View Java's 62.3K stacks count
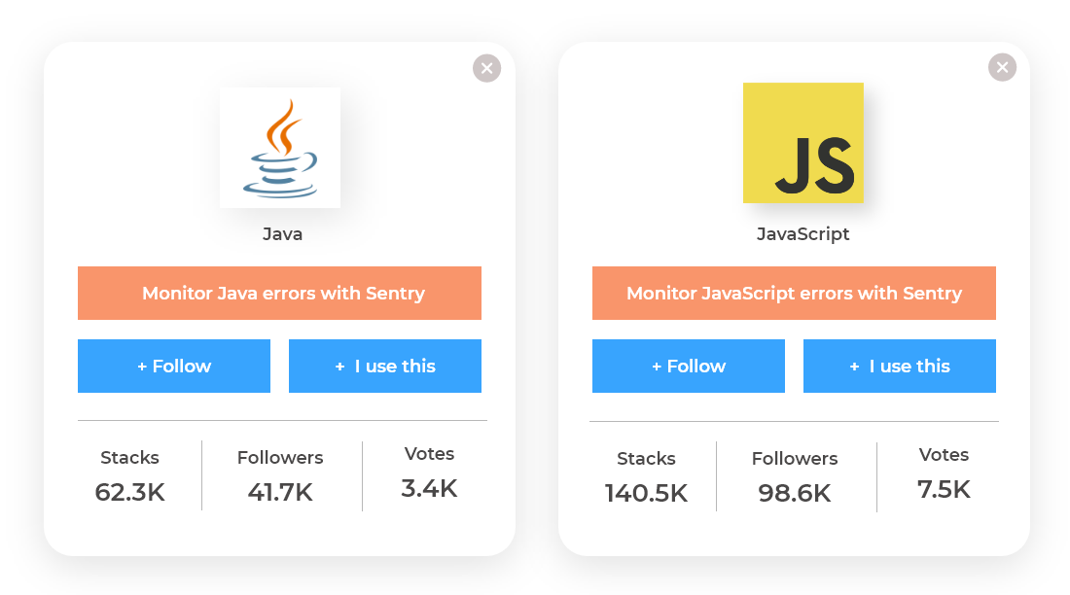 coord(130,492)
